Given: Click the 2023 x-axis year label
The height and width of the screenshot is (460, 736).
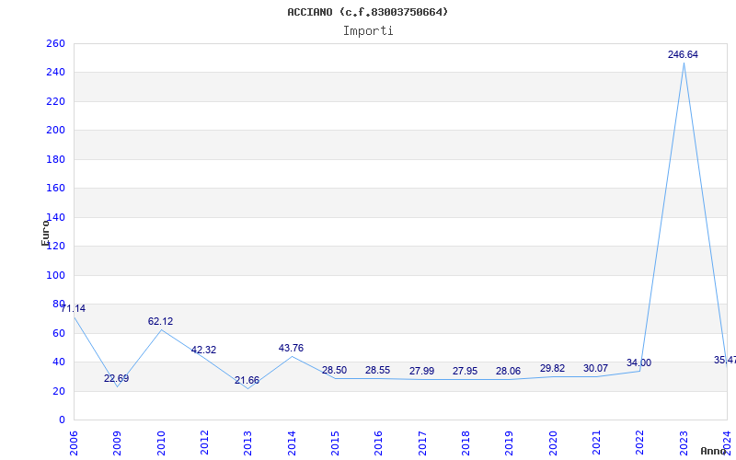Looking at the screenshot, I should tap(684, 443).
